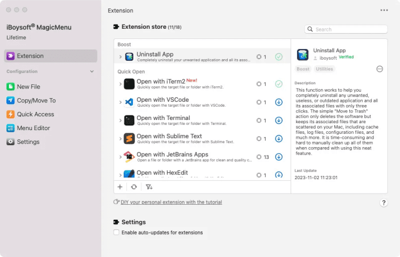Open Quick Access configuration
Viewport: 400px width, 257px height.
[x=30, y=114]
